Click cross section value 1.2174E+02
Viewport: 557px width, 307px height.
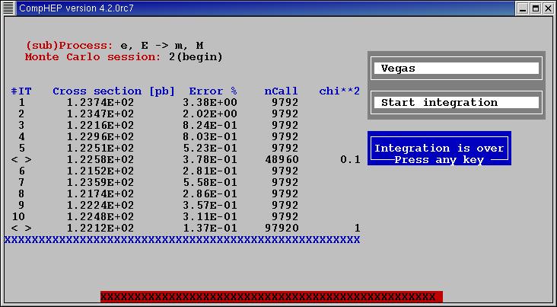pyautogui.click(x=100, y=193)
